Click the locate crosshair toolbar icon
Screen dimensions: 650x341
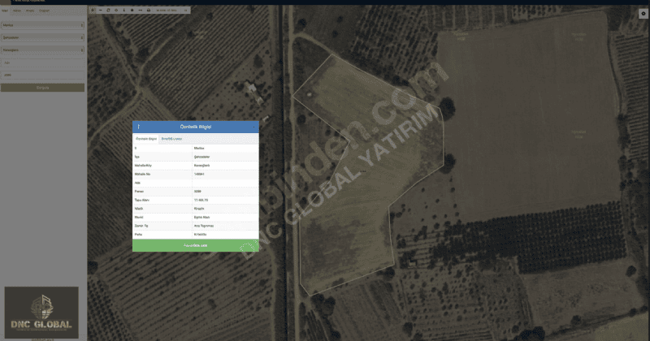[116, 10]
